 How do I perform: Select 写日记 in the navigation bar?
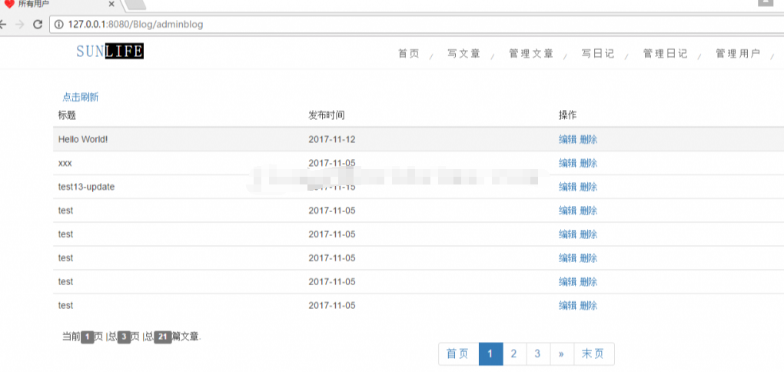coord(597,54)
